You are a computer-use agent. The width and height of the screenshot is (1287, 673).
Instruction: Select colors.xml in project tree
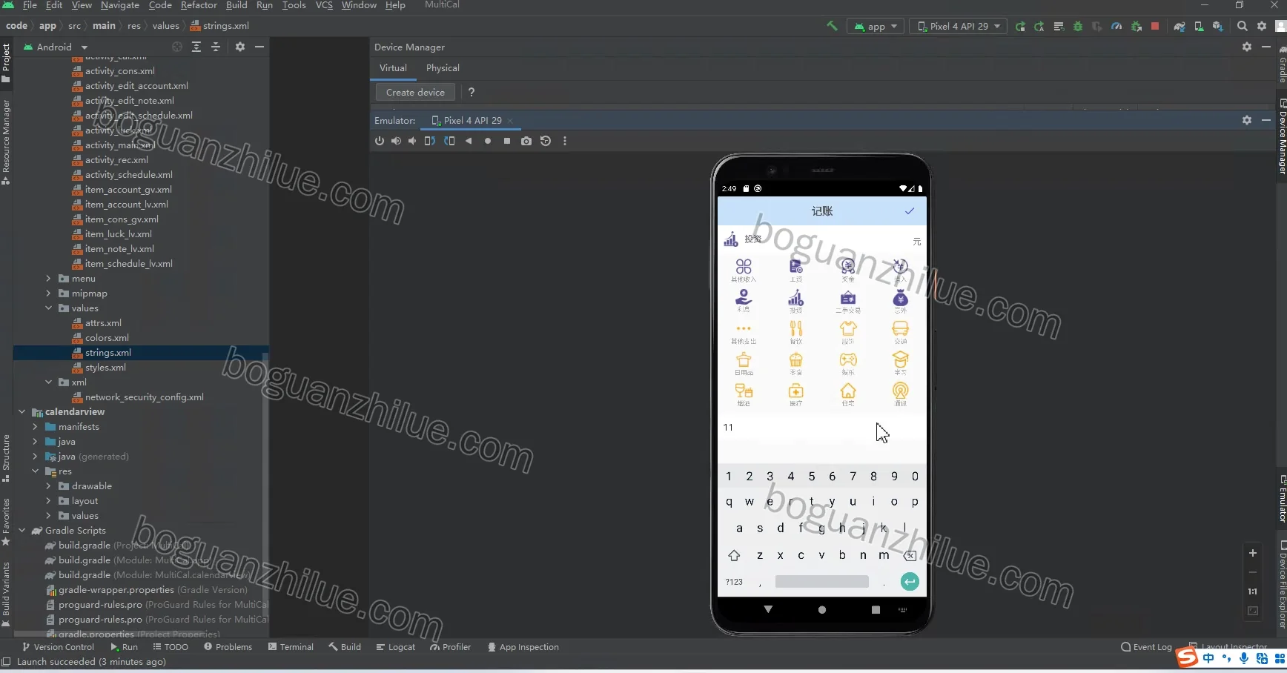(x=106, y=338)
